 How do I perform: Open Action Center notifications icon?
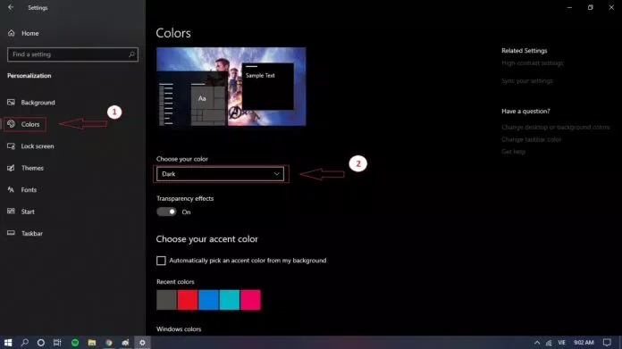point(607,342)
